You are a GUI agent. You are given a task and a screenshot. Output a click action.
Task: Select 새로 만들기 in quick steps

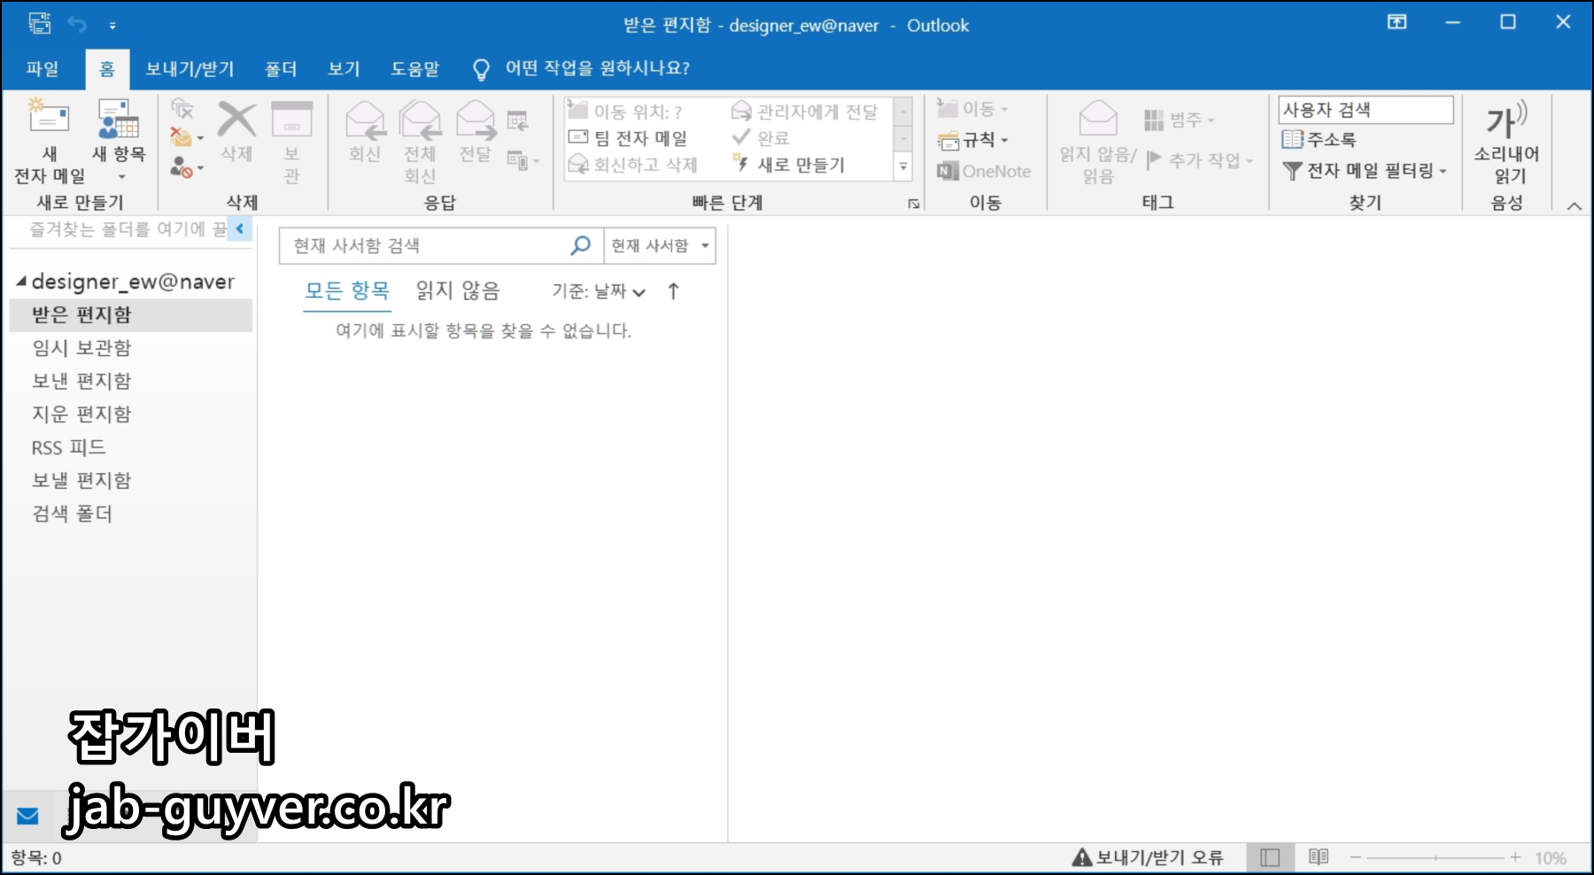pos(789,165)
